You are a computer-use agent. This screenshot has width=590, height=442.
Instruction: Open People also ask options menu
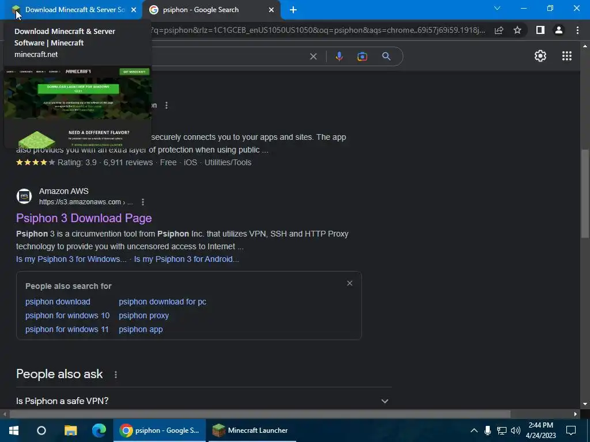tap(115, 375)
